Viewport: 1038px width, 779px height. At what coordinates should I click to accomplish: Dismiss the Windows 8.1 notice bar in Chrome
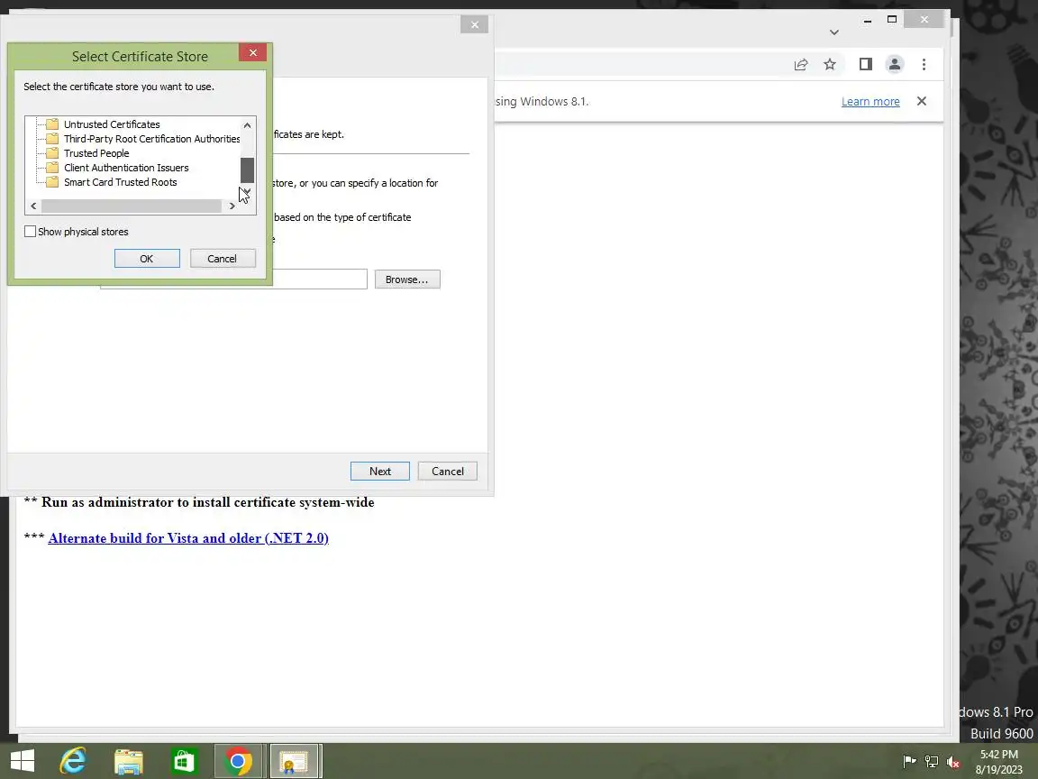click(922, 101)
